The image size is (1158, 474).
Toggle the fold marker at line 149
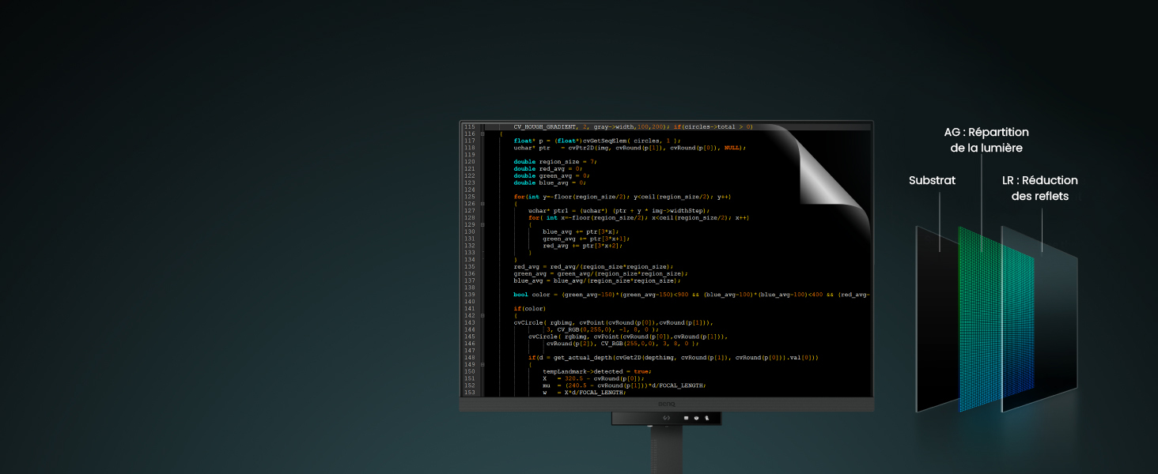point(482,364)
